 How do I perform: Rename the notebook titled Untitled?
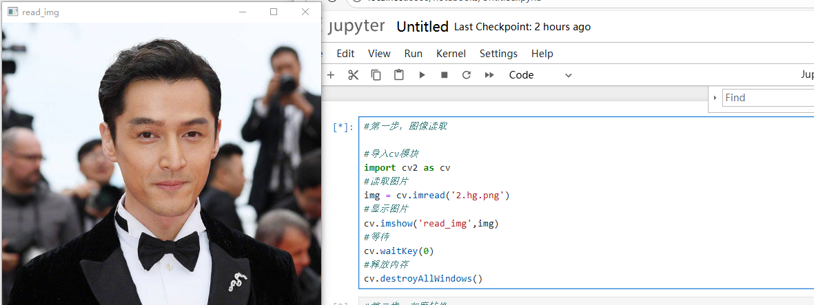pos(422,27)
